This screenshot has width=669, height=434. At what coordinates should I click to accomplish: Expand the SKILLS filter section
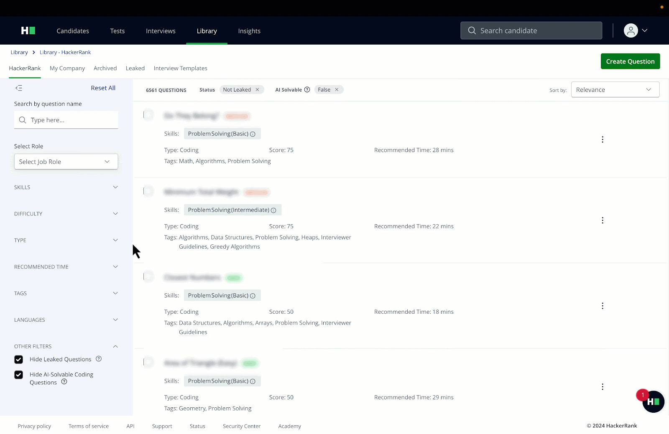66,187
